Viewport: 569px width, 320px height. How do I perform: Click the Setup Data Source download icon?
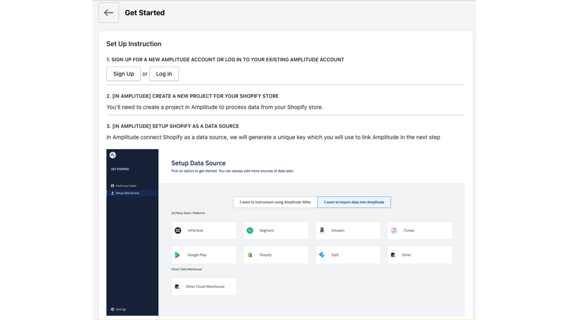[112, 193]
